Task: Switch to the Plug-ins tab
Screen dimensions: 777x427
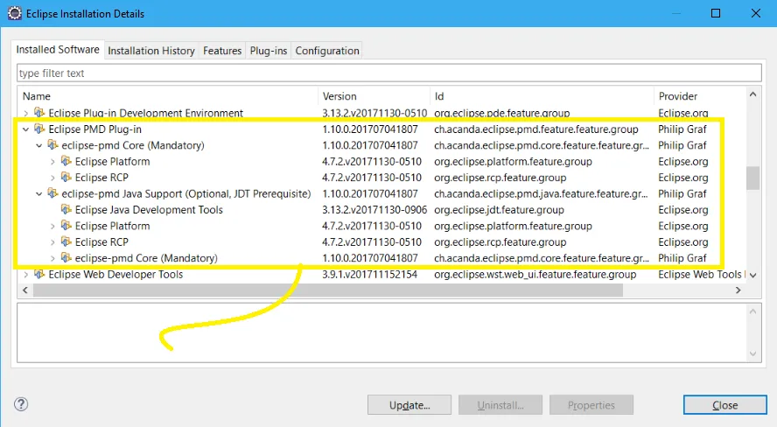Action: (268, 51)
